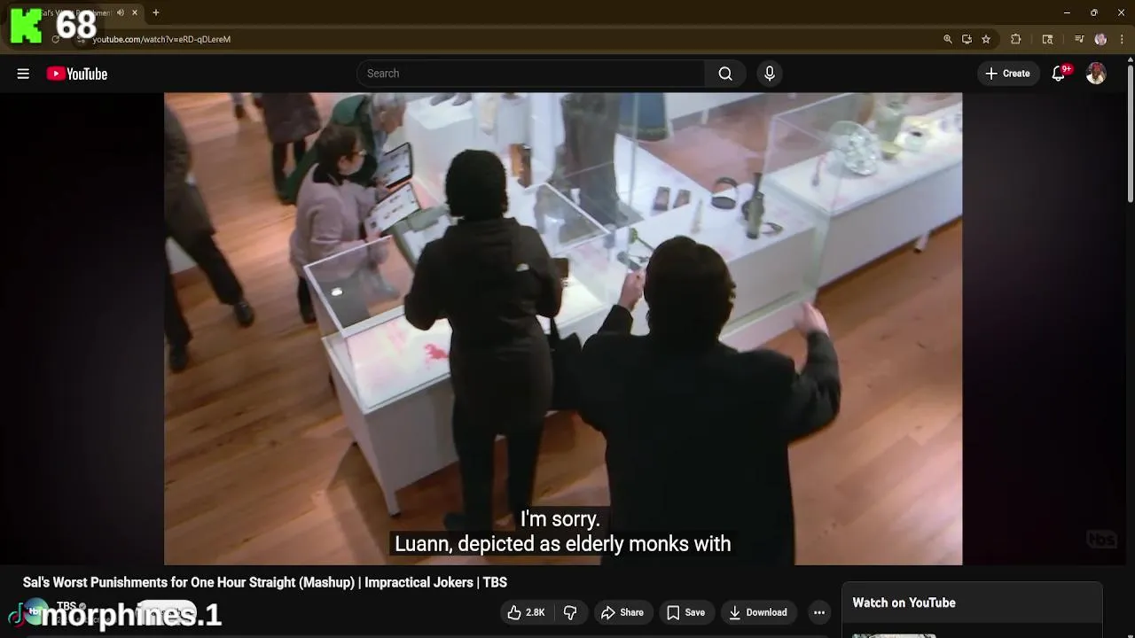Screen dimensions: 1135x638
Task: Download this video
Action: click(x=758, y=612)
